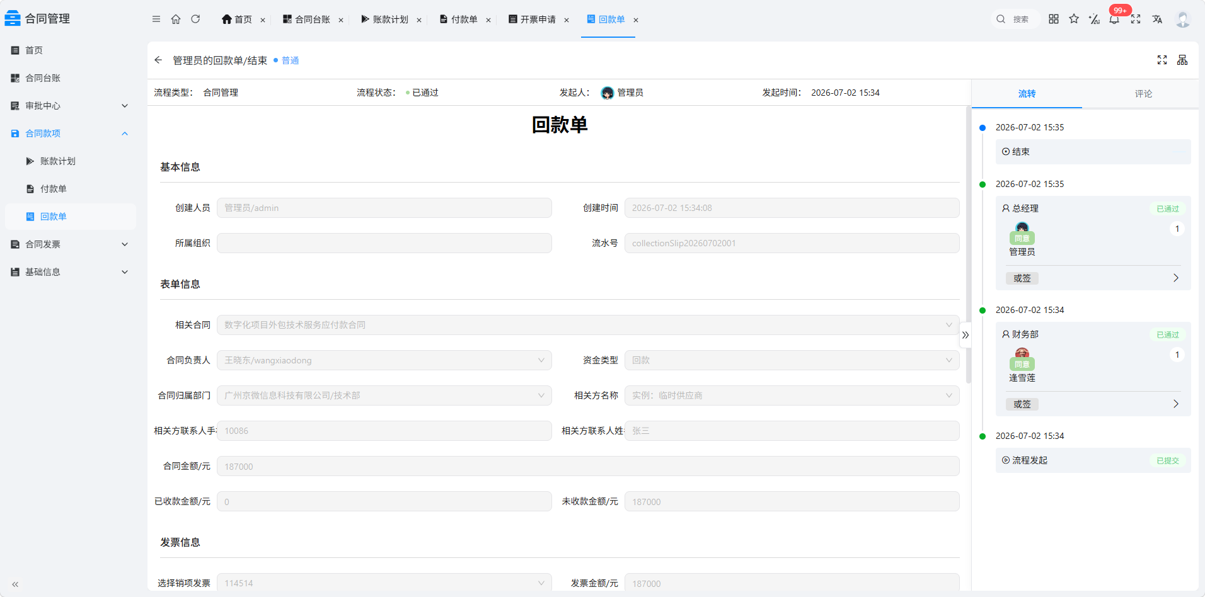
Task: Collapse the left sidebar
Action: (15, 584)
